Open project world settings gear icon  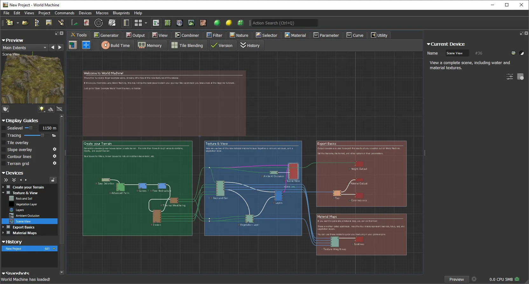[x=99, y=23]
